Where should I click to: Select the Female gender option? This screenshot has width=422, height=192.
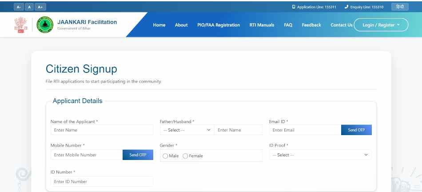click(185, 156)
